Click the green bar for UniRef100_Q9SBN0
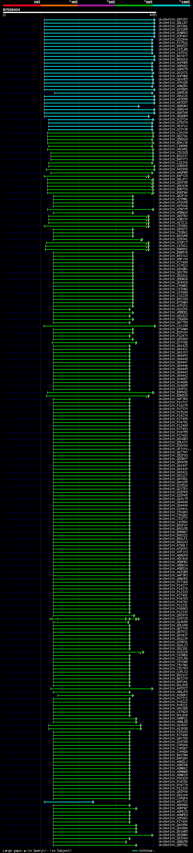193x853 pixels. pos(103,835)
